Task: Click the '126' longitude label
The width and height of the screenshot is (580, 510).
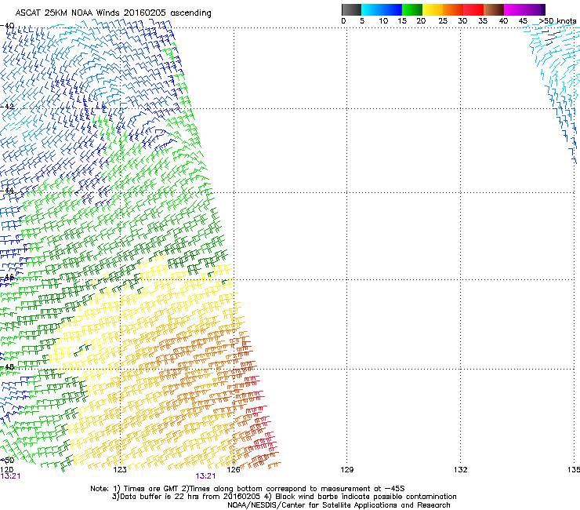Action: coord(234,470)
